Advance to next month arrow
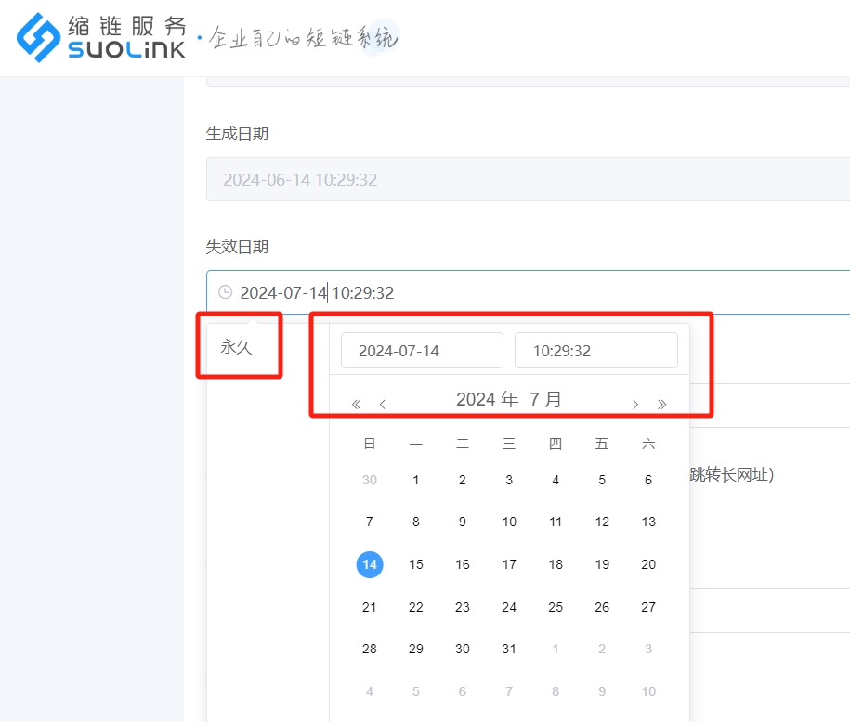 (635, 404)
